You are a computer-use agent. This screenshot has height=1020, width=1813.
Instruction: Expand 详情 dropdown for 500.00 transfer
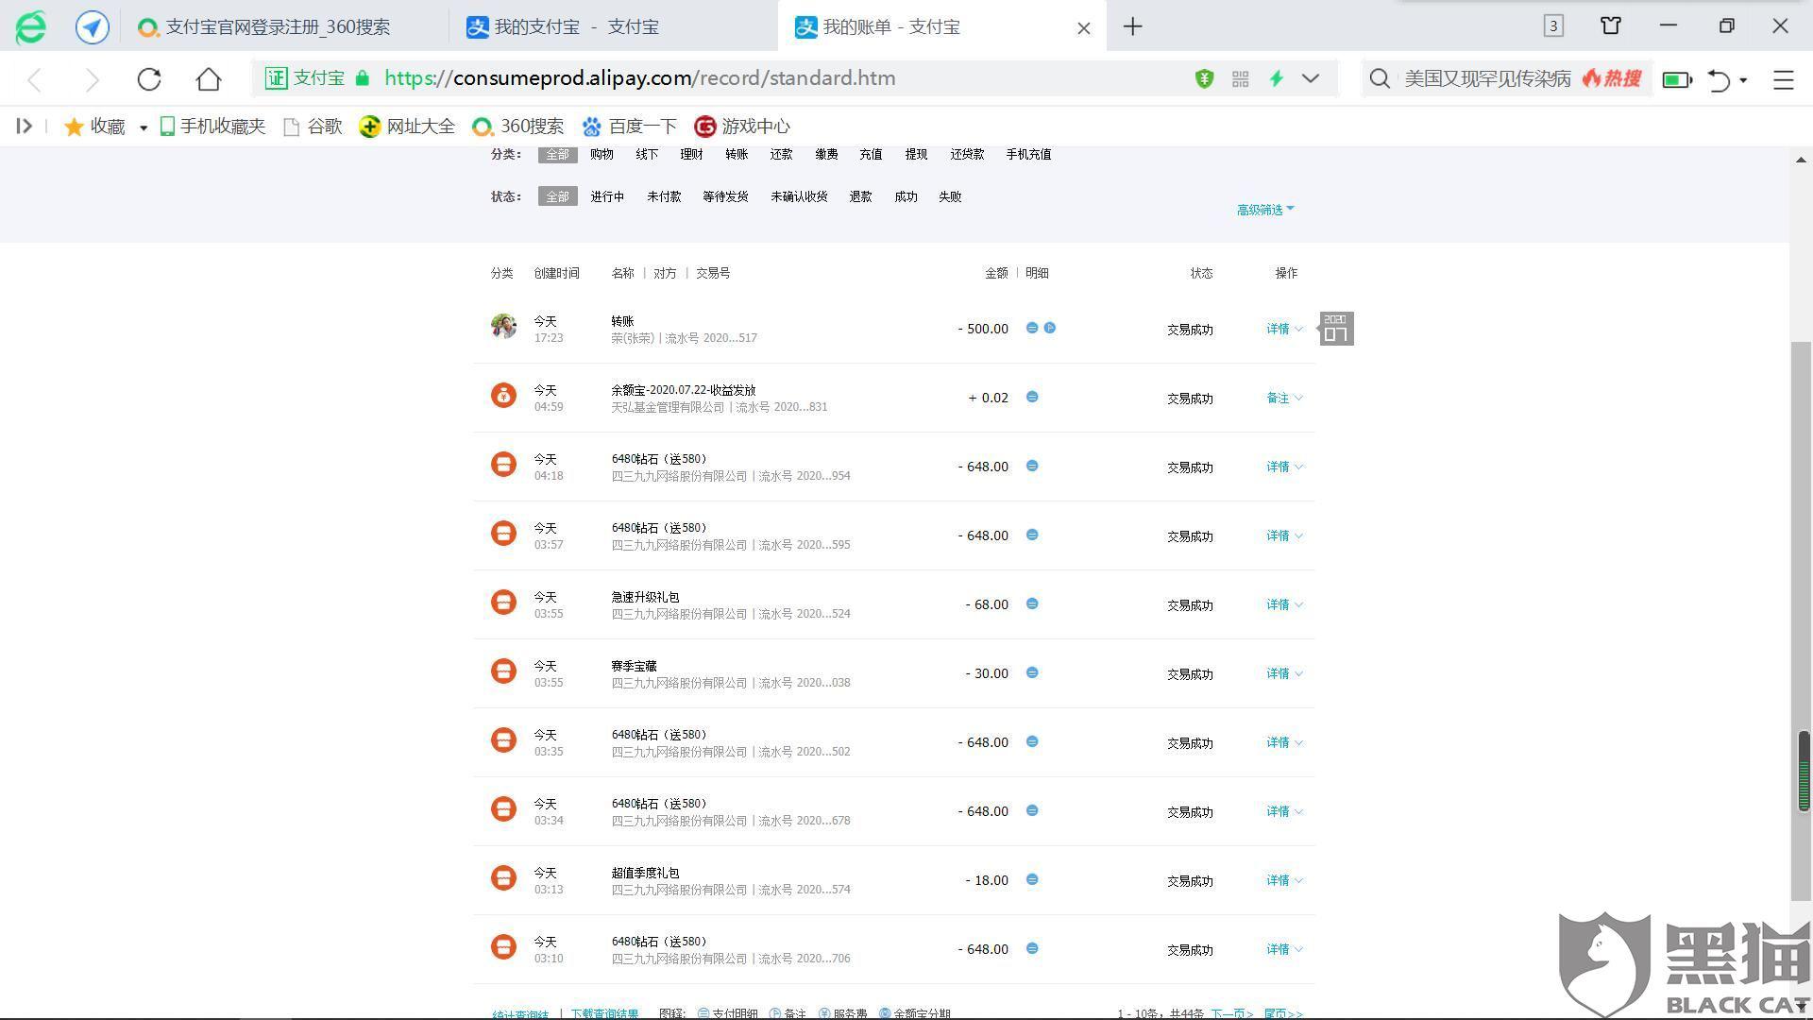1283,330
